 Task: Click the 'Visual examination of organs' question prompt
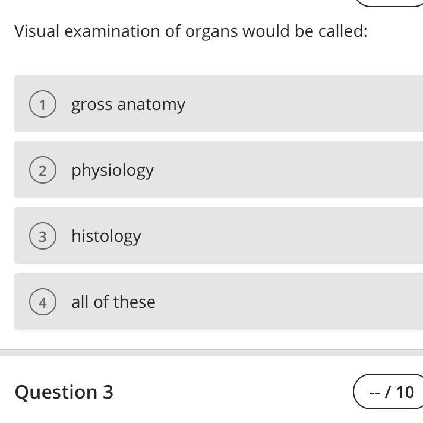tap(191, 31)
